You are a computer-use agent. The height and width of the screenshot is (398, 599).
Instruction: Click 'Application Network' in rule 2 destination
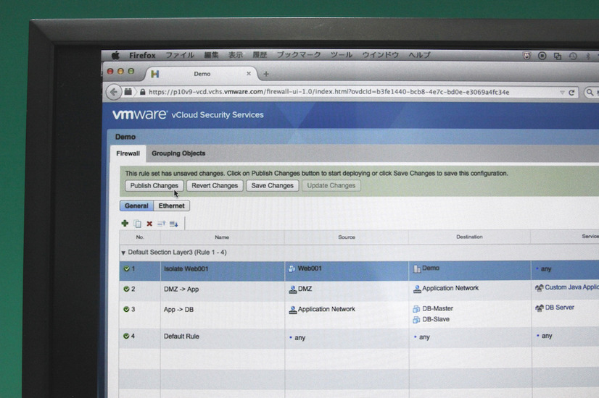(x=450, y=288)
